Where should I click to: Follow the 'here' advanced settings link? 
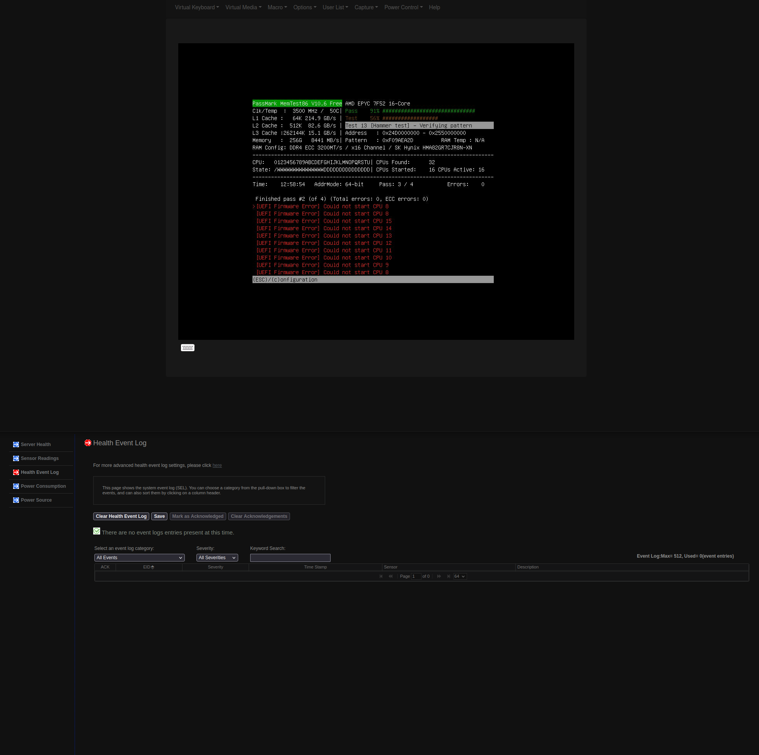tap(217, 465)
